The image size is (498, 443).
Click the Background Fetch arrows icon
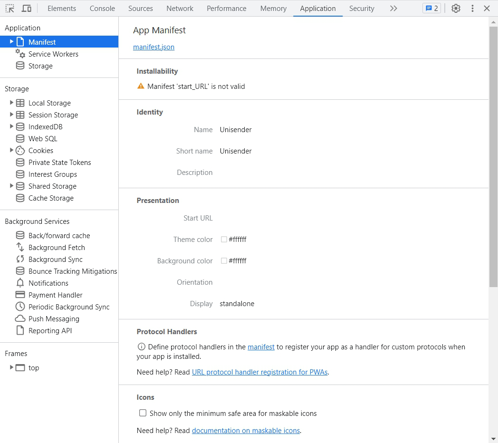click(20, 247)
